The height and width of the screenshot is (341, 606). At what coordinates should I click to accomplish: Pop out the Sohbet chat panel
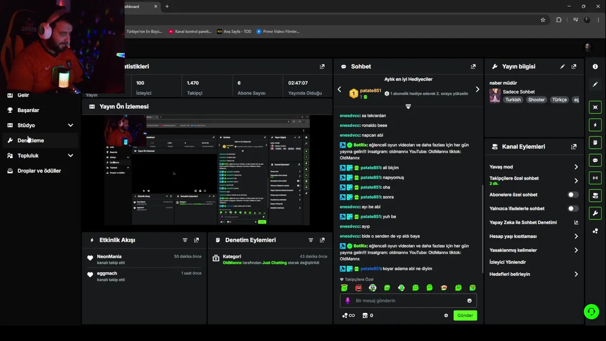tap(473, 67)
